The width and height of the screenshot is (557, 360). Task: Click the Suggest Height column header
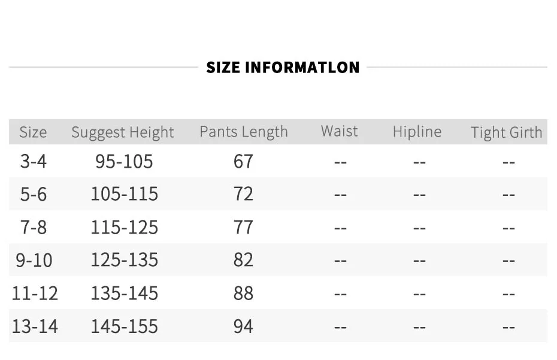[x=123, y=132]
